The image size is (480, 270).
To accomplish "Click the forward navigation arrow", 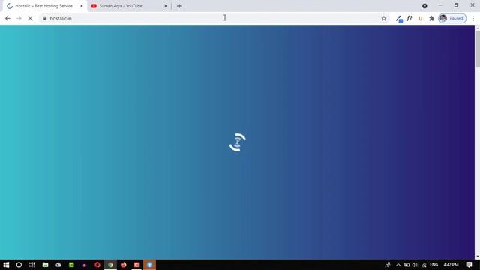I will (x=19, y=18).
